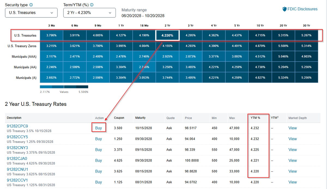Select U.S. Treasuries 30 Yr 5.267% cell
This screenshot has width=327, height=189.
click(306, 35)
